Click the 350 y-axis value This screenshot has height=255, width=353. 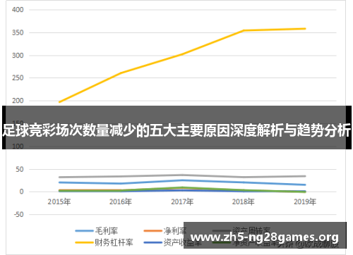(x=18, y=32)
